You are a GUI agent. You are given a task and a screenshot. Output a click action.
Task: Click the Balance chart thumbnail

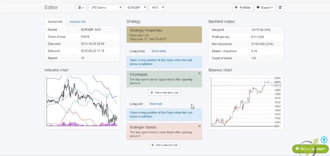tap(246, 102)
